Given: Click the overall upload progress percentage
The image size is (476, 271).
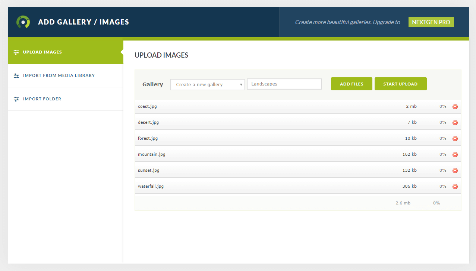Looking at the screenshot, I should [436, 203].
